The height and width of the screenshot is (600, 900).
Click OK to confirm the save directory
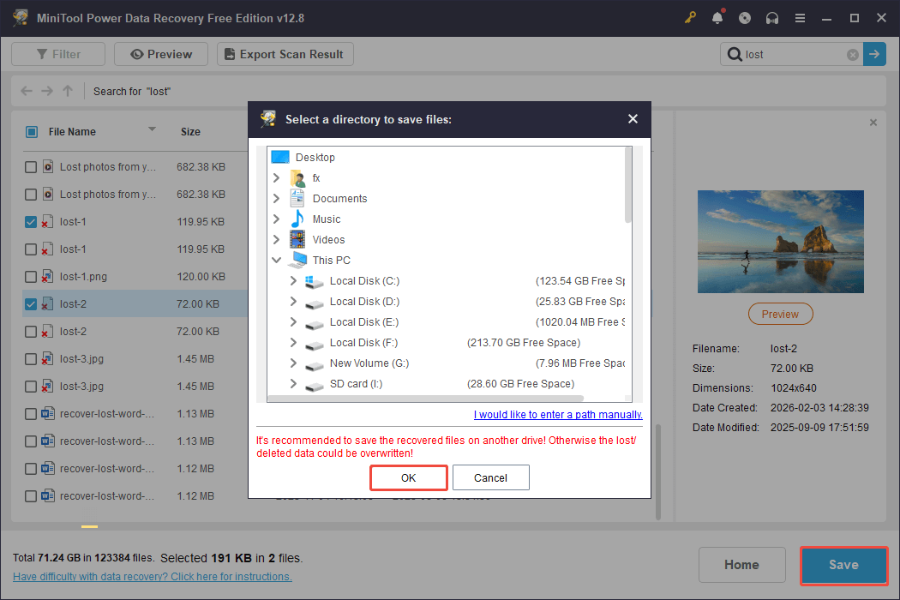(x=408, y=477)
